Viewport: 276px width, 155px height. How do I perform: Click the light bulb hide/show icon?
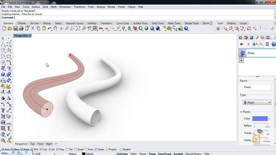124,28
